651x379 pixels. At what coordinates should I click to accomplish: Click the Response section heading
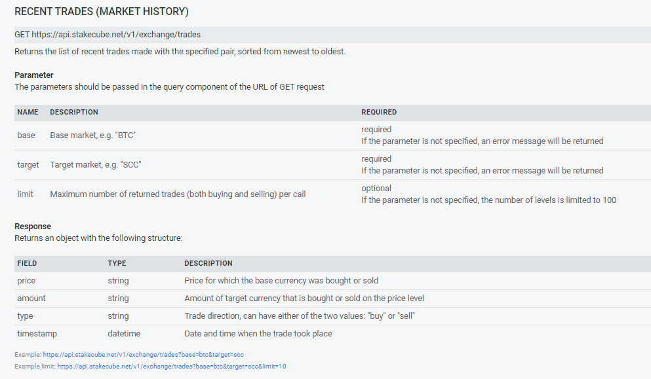click(33, 226)
